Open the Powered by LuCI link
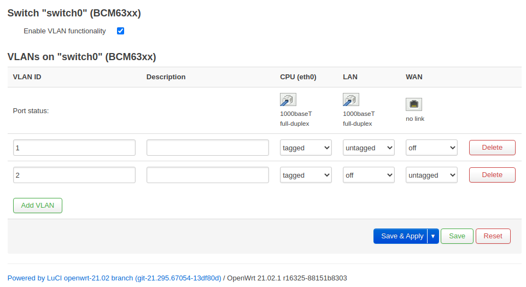This screenshot has height=287, width=526. pos(114,278)
